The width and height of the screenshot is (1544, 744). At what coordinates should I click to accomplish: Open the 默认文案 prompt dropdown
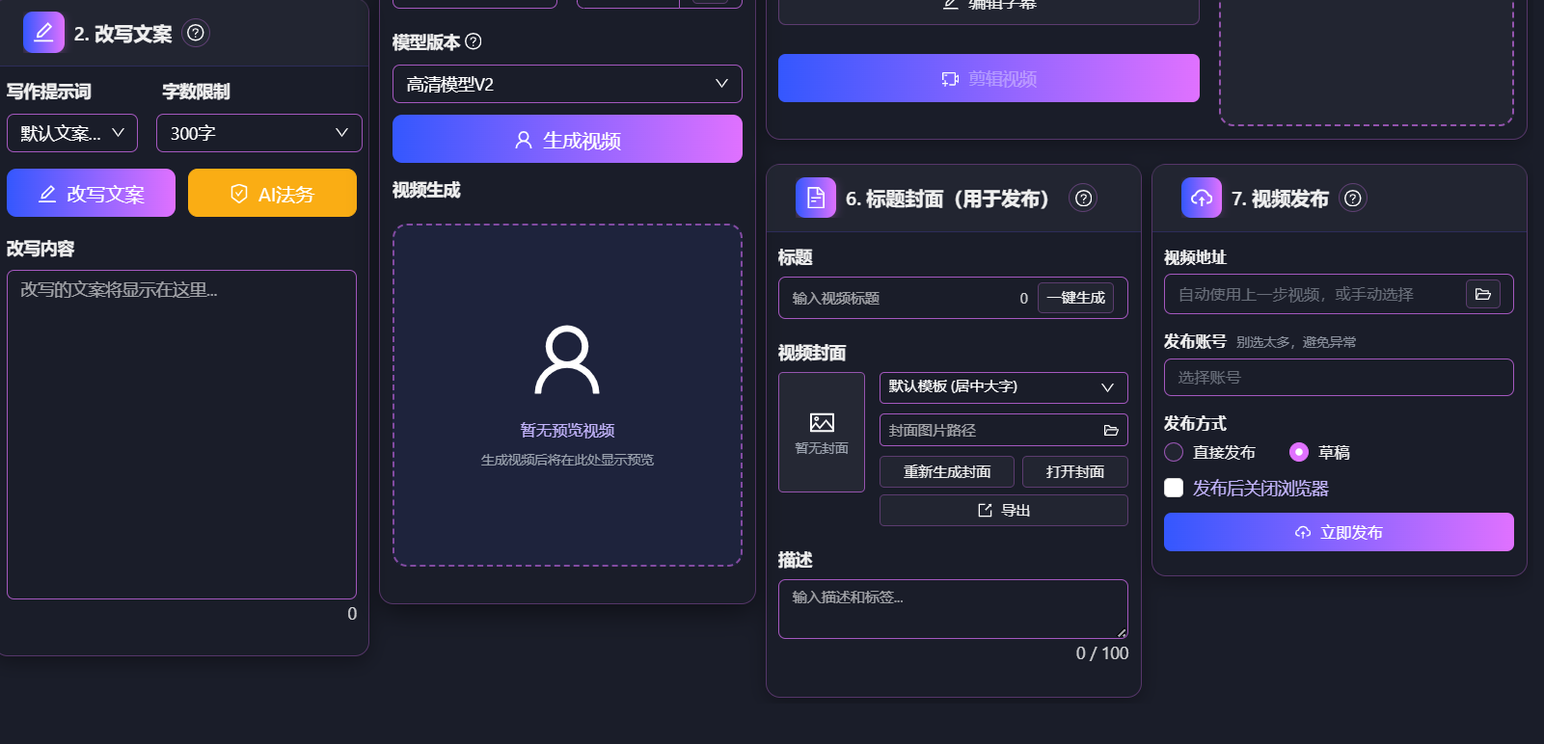(x=72, y=133)
